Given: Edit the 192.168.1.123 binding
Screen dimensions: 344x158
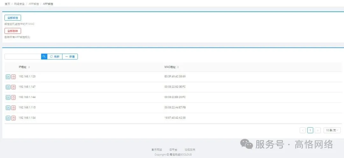Looking at the screenshot, I should pos(8,77).
